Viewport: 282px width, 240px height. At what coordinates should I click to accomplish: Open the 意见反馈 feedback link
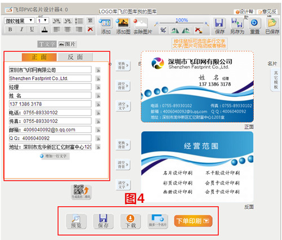[x=267, y=12]
